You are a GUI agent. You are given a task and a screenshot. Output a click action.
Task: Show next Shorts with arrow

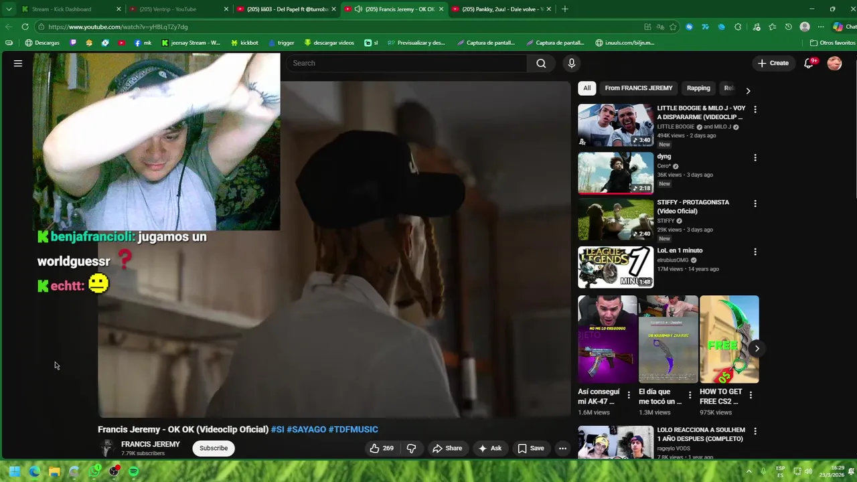tap(757, 348)
